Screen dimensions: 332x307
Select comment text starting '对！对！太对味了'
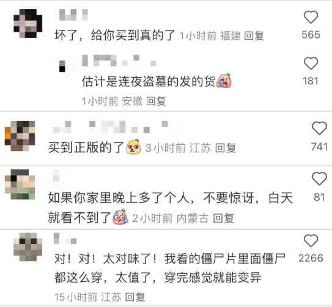coord(170,268)
